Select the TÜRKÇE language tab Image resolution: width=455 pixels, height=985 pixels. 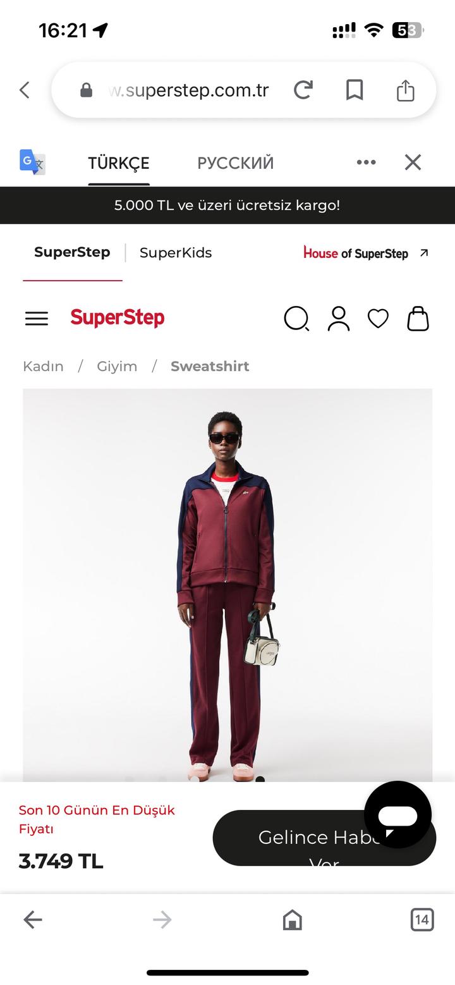(119, 163)
